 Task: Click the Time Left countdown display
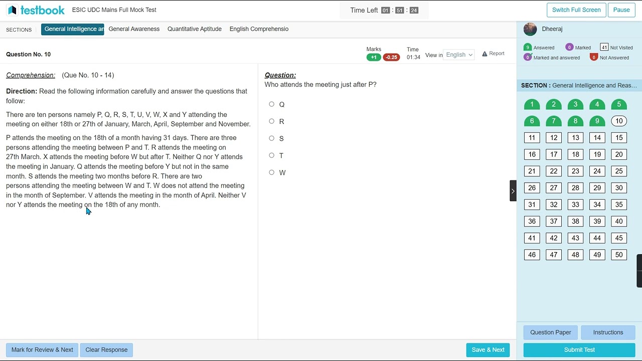point(384,10)
